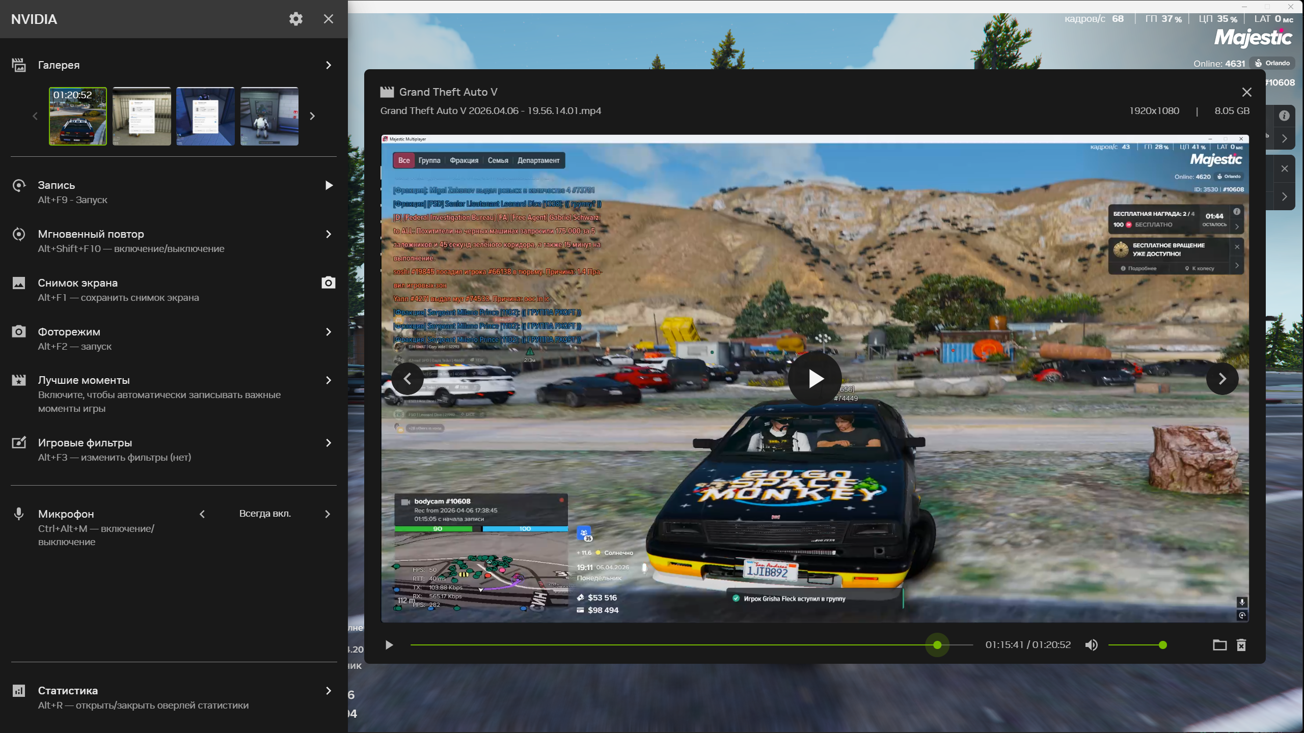Select the Фракция chat tab
The height and width of the screenshot is (733, 1304).
point(464,160)
